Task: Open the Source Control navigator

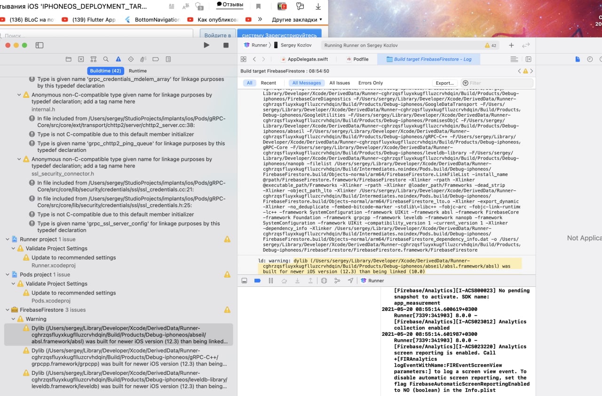Action: [81, 59]
